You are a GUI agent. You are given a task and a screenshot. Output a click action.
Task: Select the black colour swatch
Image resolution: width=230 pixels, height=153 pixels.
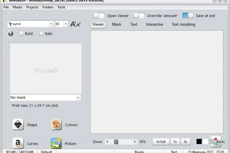coord(199,141)
